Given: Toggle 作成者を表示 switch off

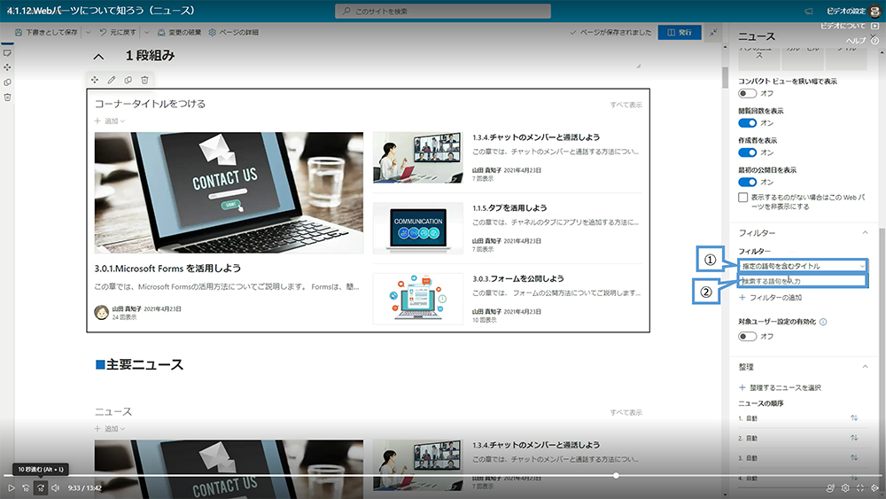Looking at the screenshot, I should click(747, 152).
